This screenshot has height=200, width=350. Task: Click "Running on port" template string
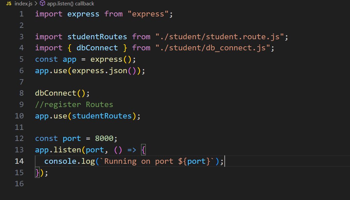coord(139,161)
